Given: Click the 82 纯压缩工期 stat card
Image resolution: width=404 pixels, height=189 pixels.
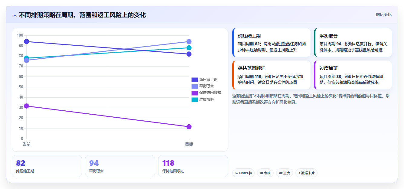Looking at the screenshot, I should (x=47, y=166).
